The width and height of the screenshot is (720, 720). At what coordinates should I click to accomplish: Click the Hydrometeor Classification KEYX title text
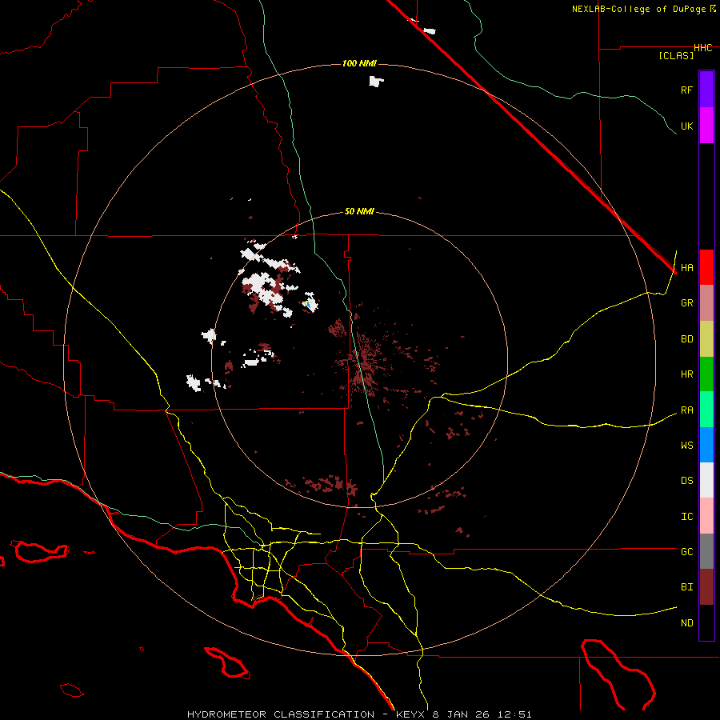(359, 714)
